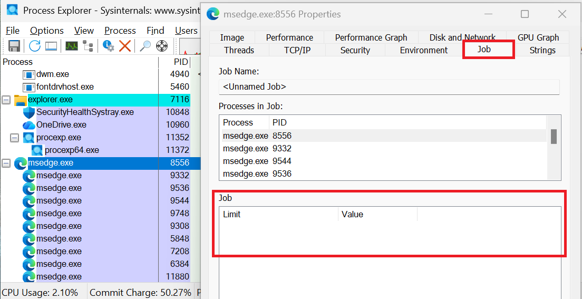Switch to the Performance Graph tab
Image resolution: width=582 pixels, height=299 pixels.
[371, 37]
